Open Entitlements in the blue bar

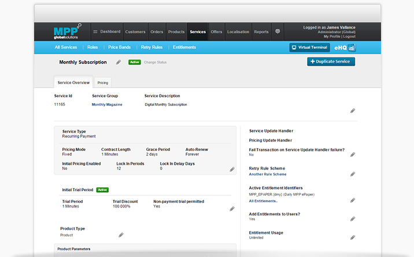[184, 47]
